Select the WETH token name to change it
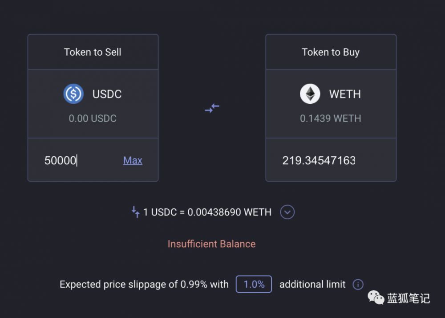 pos(345,94)
